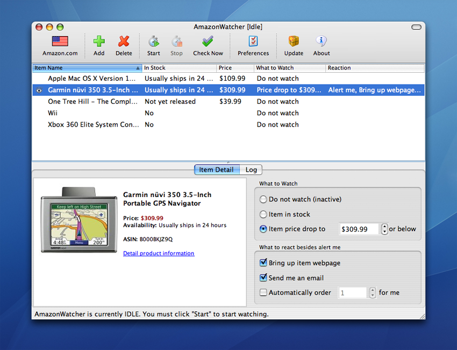Uncheck 'Send me an email' checkbox
This screenshot has height=350, width=457.
263,278
